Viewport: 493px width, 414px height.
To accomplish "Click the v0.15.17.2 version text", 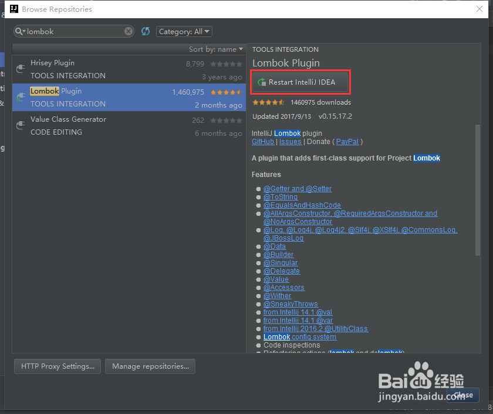I will (335, 116).
